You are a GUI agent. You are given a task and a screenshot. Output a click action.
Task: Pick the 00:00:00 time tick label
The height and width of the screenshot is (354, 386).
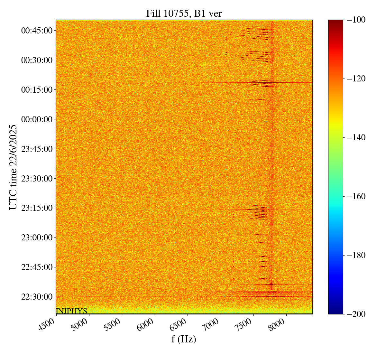click(x=37, y=119)
